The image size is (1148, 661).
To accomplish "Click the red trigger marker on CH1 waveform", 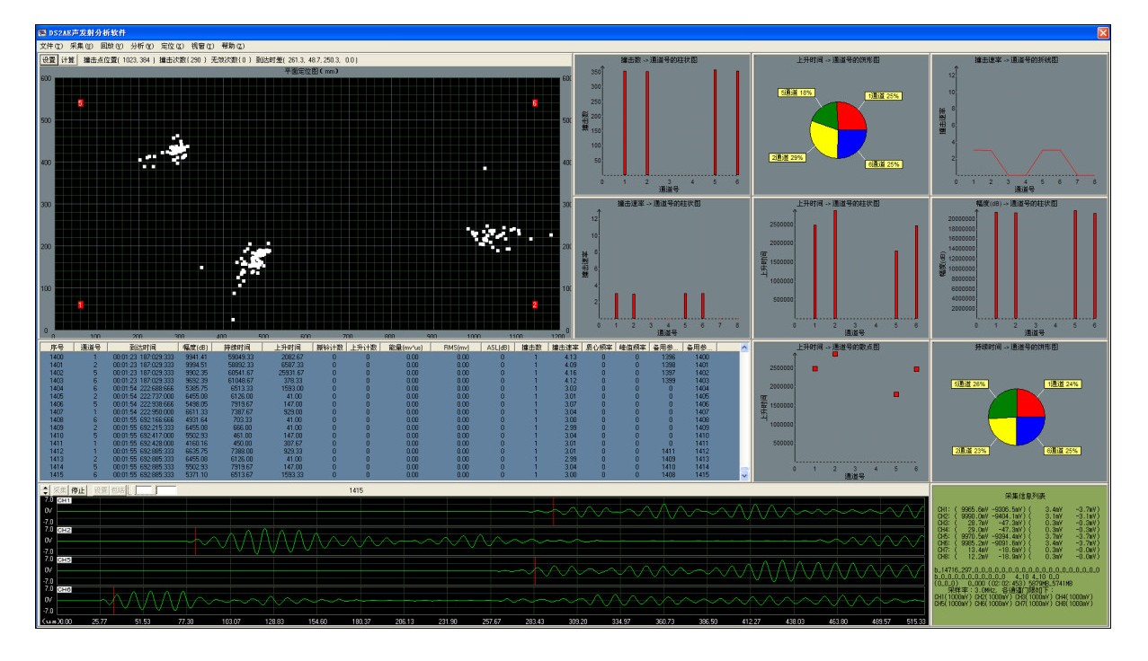I will coord(552,511).
